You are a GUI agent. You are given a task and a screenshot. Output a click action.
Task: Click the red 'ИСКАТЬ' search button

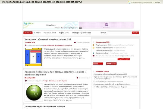pos(135,33)
